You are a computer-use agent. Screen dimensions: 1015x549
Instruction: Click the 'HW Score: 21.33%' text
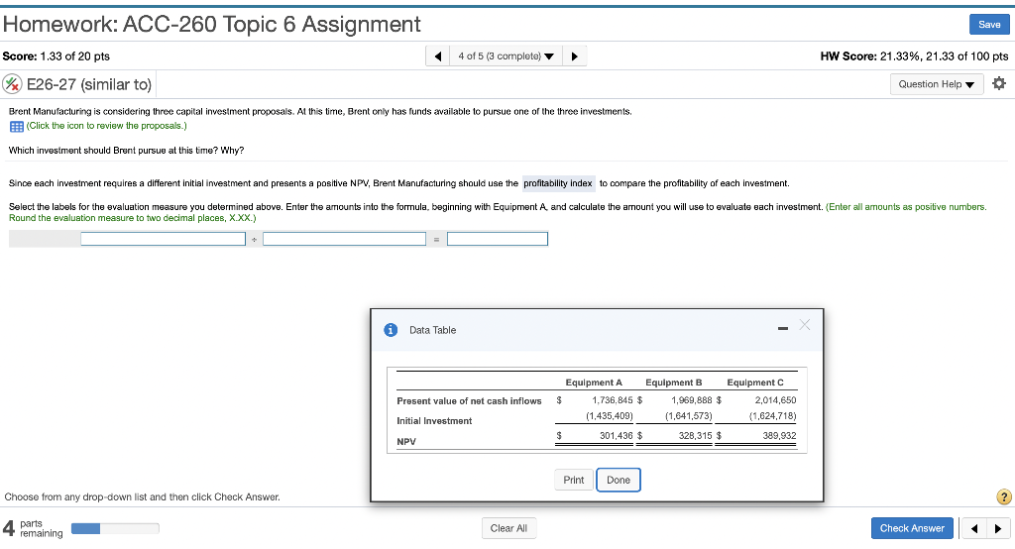click(869, 56)
